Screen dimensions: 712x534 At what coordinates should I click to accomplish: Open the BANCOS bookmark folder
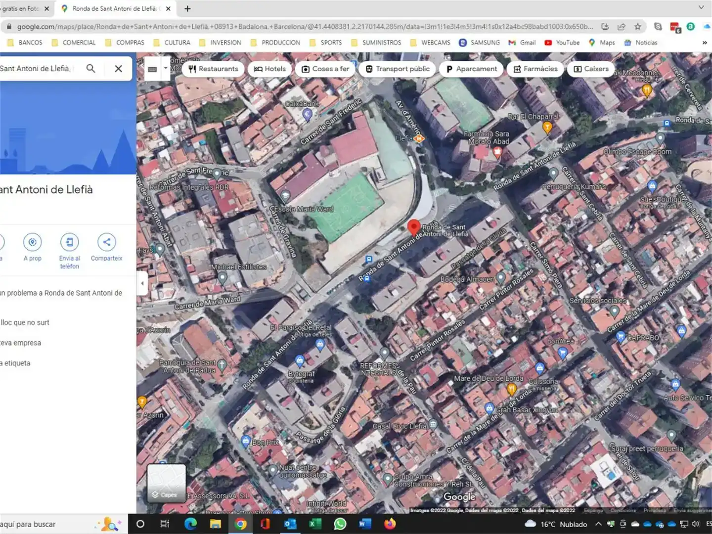[25, 43]
